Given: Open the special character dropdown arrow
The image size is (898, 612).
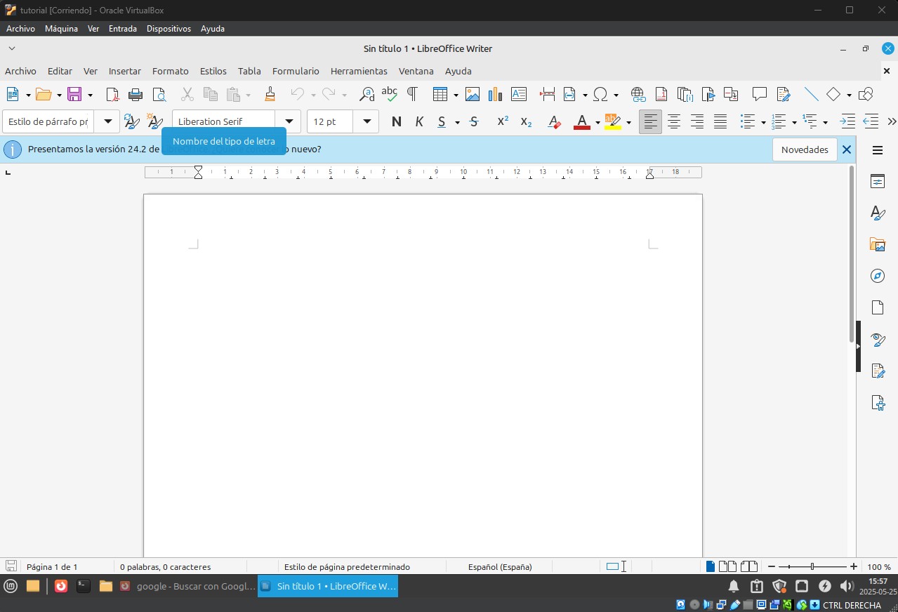Looking at the screenshot, I should [616, 95].
